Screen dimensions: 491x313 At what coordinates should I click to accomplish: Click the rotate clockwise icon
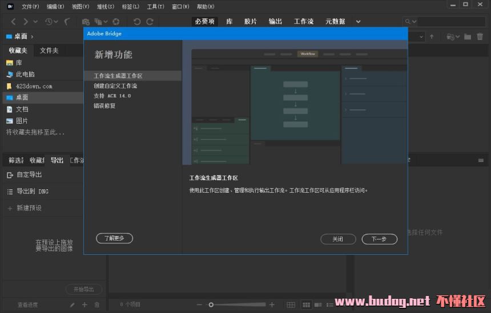[150, 22]
